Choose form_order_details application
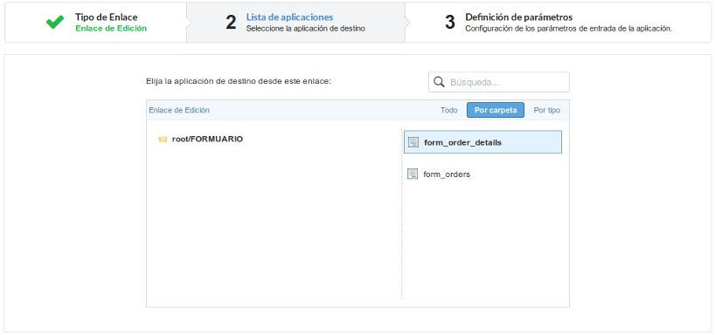715x335 pixels. pyautogui.click(x=482, y=142)
